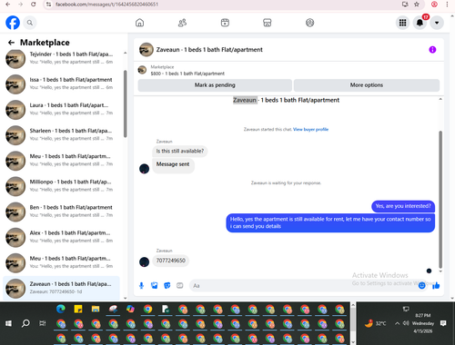Click the voice clip microphone icon
Screen dimensions: 455x345
click(141, 285)
